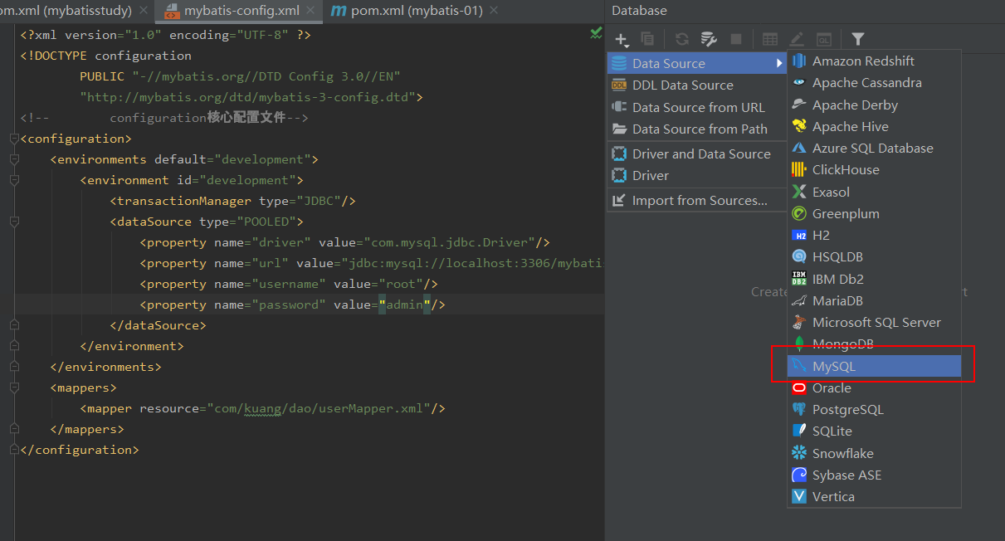
Task: Open the query console via the QL icon
Action: (x=824, y=39)
